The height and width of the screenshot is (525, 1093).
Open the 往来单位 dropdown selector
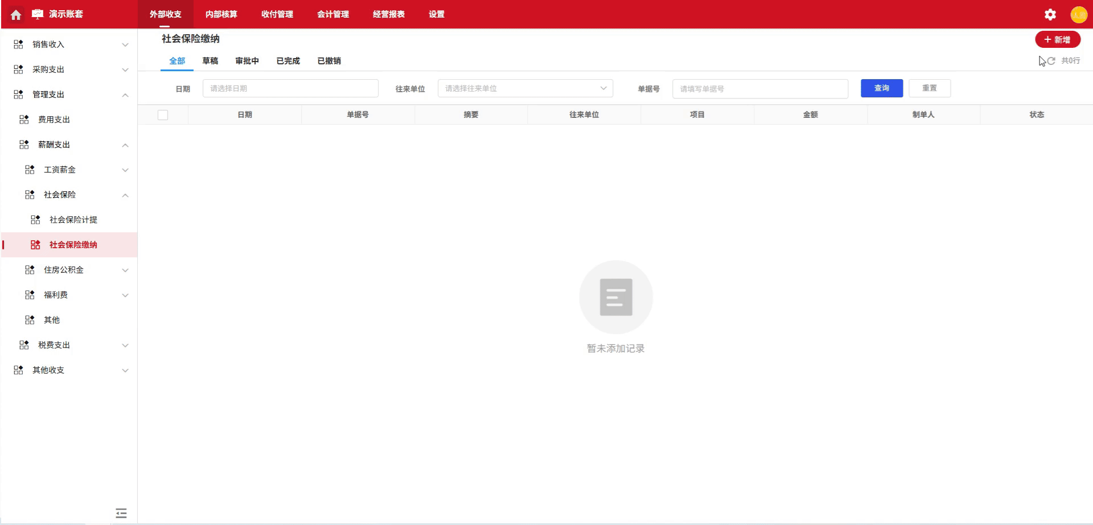(x=524, y=88)
